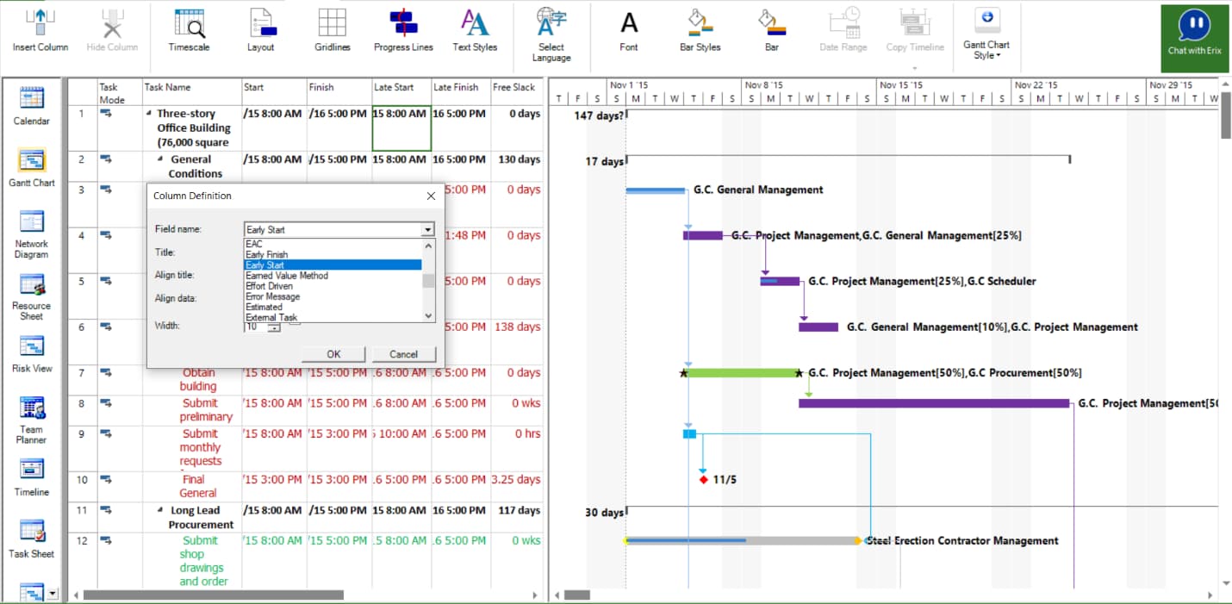Cancel the Column Definition dialog

[403, 353]
